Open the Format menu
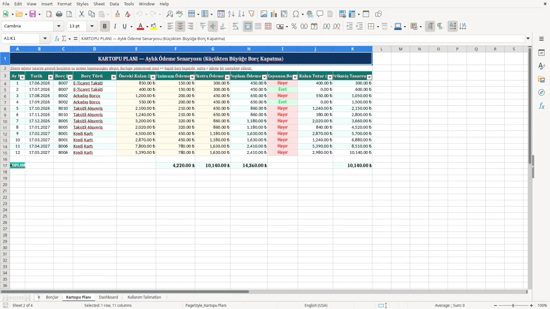This screenshot has width=550, height=309. (65, 4)
